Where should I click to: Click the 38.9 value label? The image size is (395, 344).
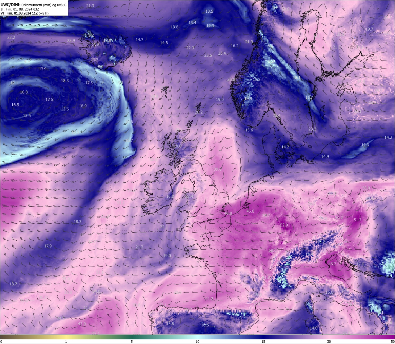pyautogui.click(x=366, y=188)
